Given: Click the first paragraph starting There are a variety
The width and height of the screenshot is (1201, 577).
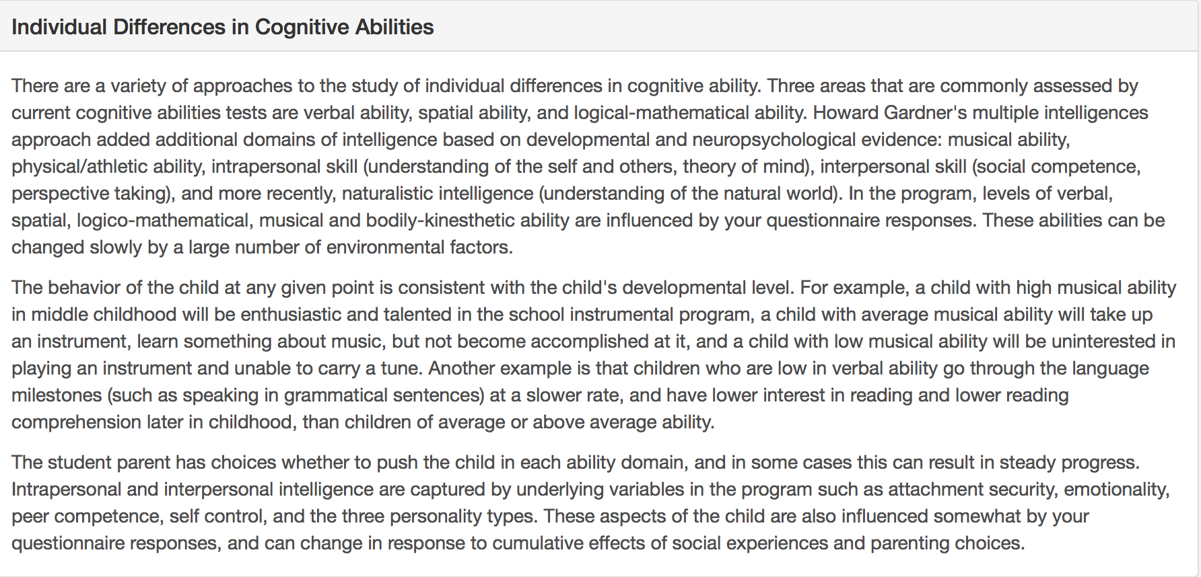Looking at the screenshot, I should pos(588,166).
